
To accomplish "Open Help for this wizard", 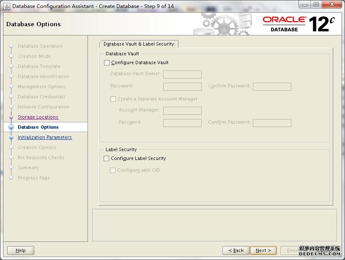I will tap(21, 250).
